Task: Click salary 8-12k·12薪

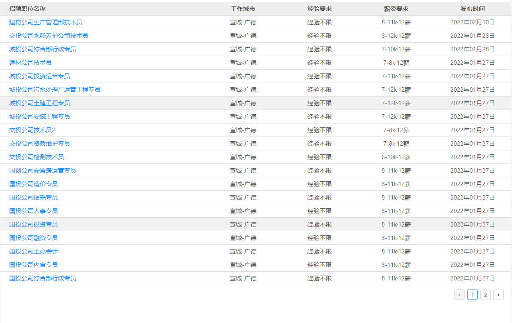Action: (x=396, y=36)
